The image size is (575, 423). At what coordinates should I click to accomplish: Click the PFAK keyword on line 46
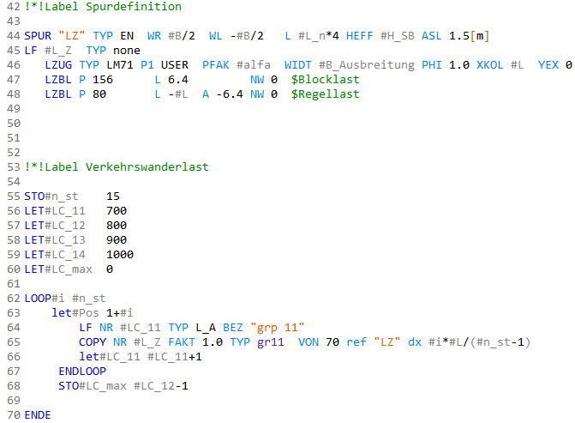(216, 65)
